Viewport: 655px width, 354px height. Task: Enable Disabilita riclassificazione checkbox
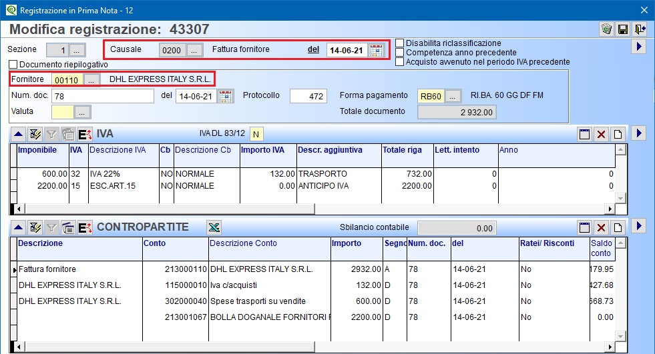[x=400, y=43]
